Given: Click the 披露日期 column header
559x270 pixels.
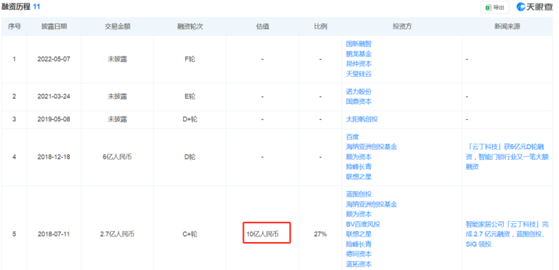Looking at the screenshot, I should click(x=54, y=27).
